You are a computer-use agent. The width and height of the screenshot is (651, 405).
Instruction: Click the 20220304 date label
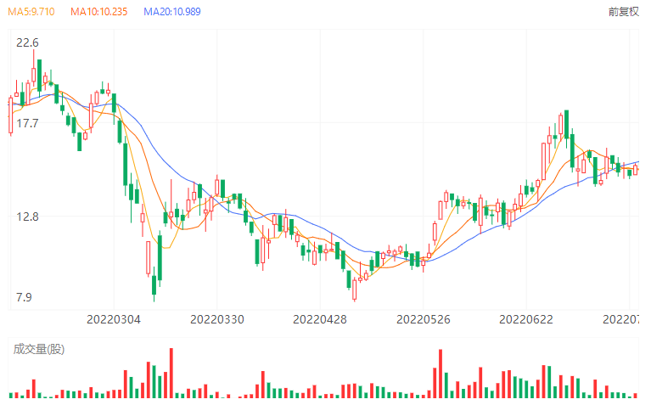114,319
